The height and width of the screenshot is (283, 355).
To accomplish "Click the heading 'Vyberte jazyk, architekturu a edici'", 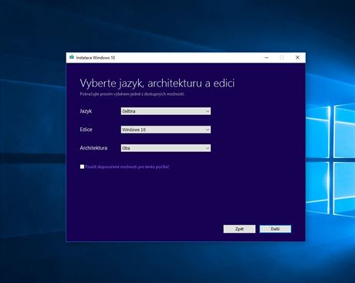I will 157,83.
